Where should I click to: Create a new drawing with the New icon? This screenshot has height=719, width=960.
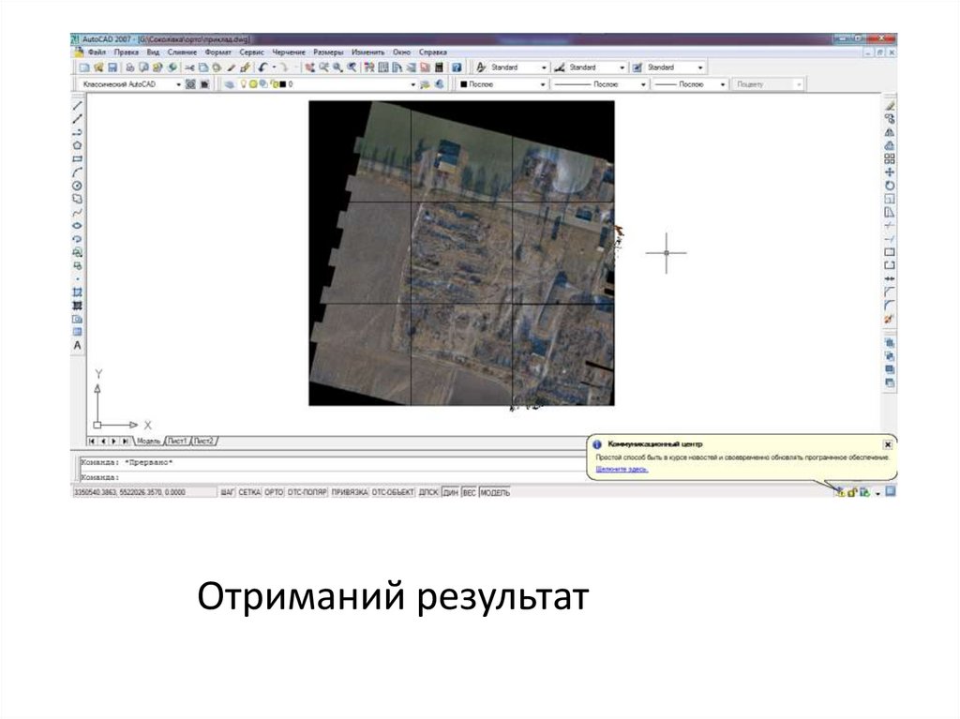click(83, 67)
